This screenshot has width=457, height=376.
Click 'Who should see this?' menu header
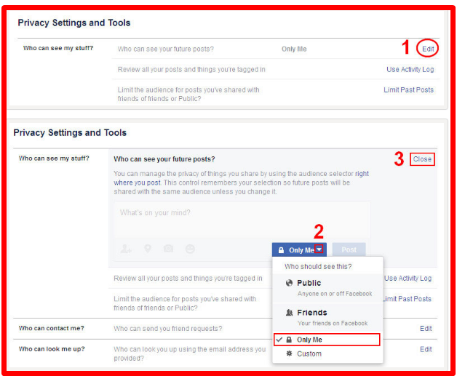coord(318,266)
